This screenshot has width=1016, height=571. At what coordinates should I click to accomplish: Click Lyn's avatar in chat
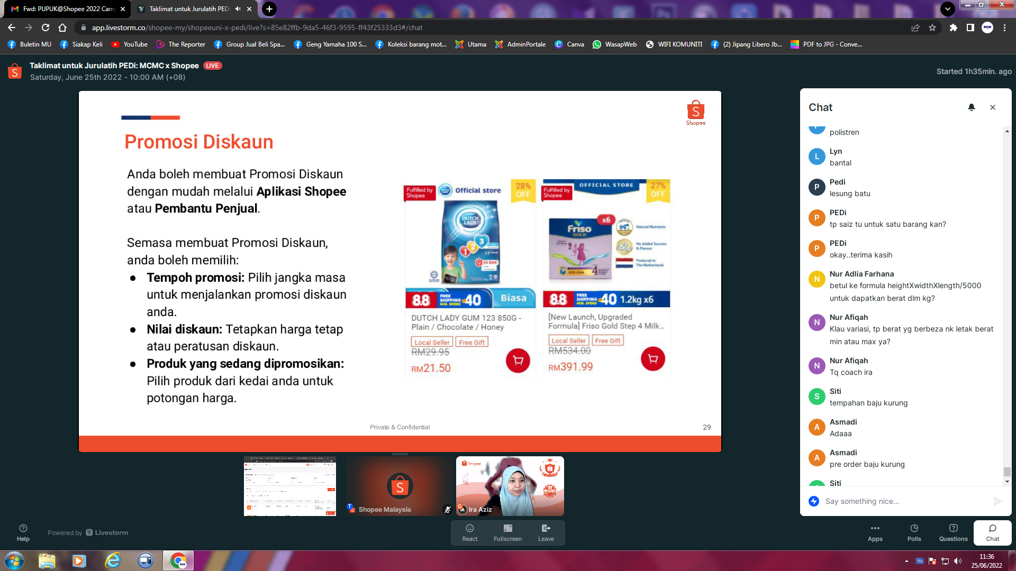coord(817,156)
